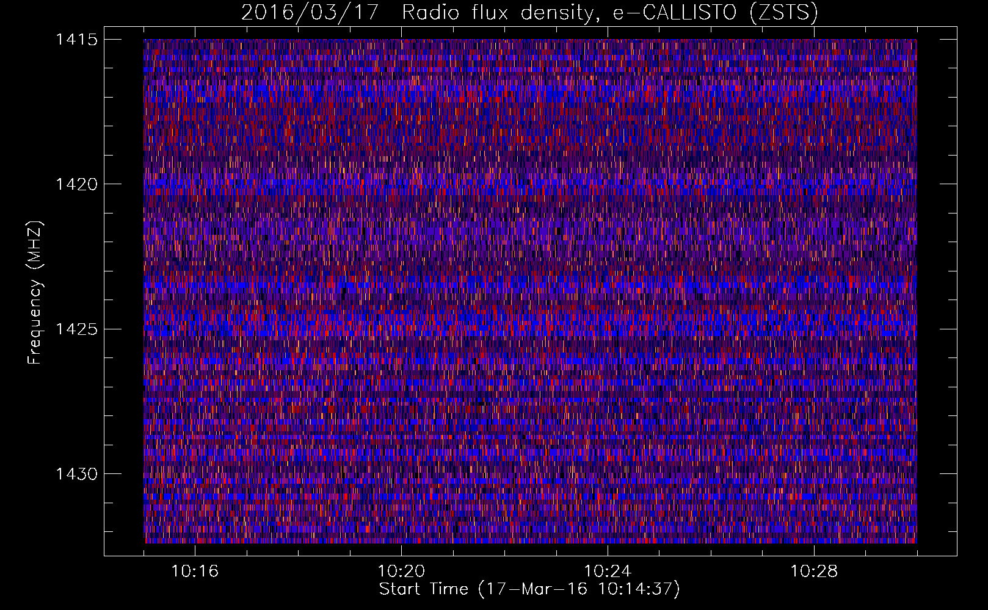This screenshot has width=988, height=610.
Task: Click the 10:20 time tick label
Action: click(x=401, y=572)
